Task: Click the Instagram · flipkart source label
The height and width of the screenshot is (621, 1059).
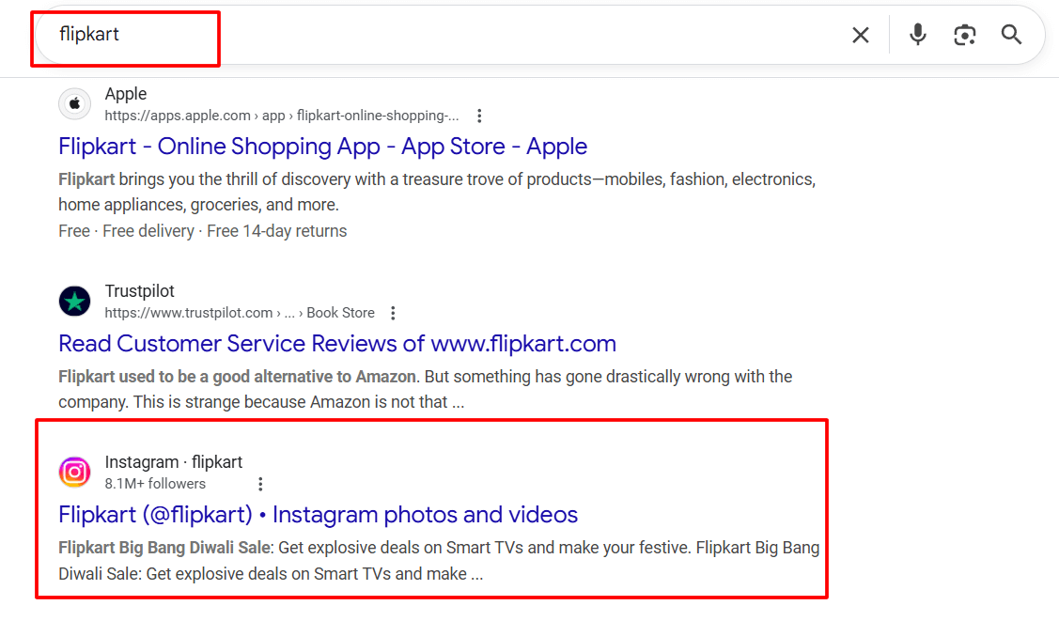Action: [174, 462]
